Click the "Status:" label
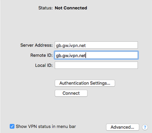This screenshot has width=152, height=133. (45, 8)
